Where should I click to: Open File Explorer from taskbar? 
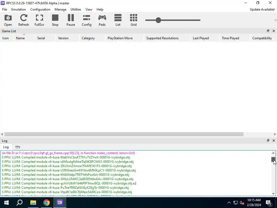pos(33,203)
